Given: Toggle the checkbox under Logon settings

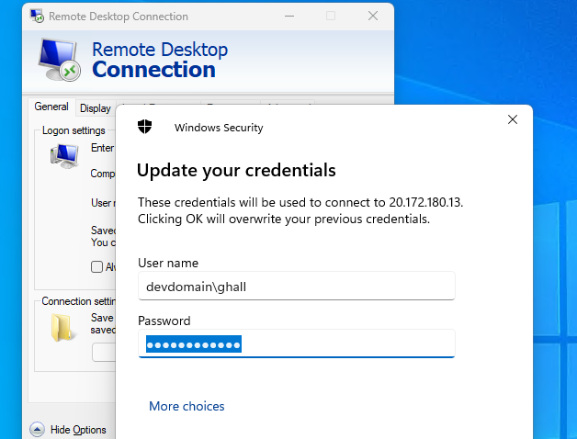Looking at the screenshot, I should point(96,266).
